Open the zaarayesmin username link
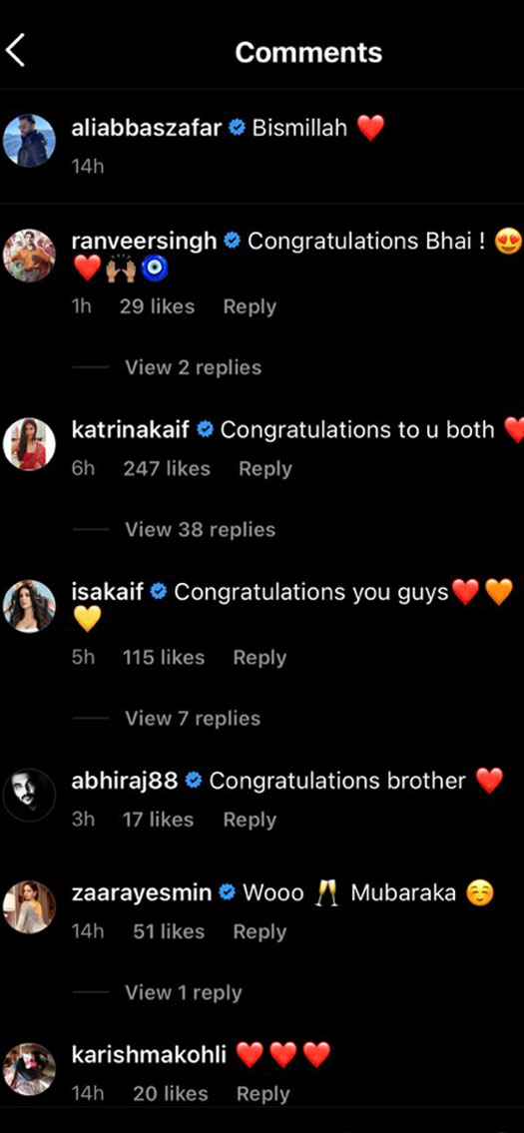The width and height of the screenshot is (524, 1133). coord(142,893)
